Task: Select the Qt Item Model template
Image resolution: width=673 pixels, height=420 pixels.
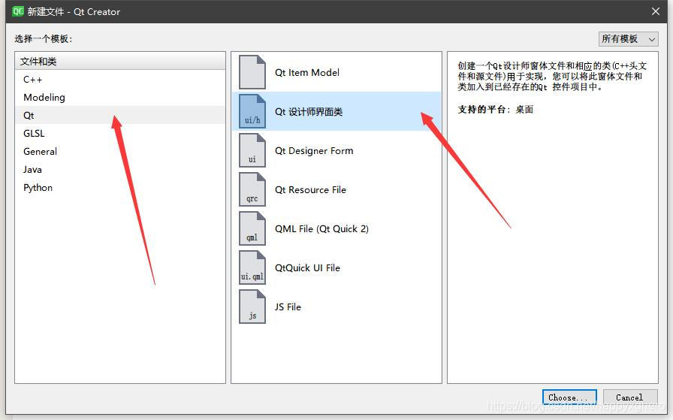Action: [336, 72]
